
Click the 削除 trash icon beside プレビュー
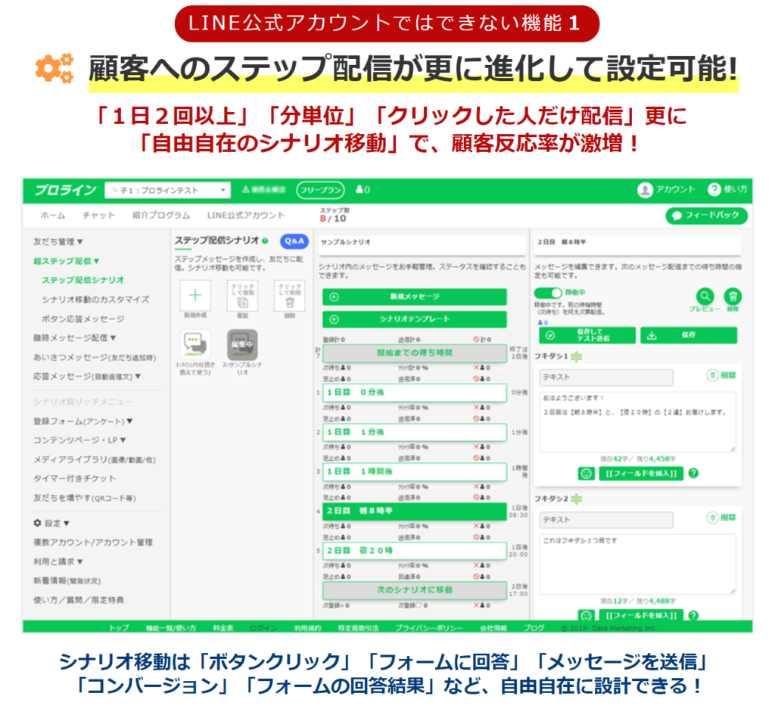[x=733, y=295]
